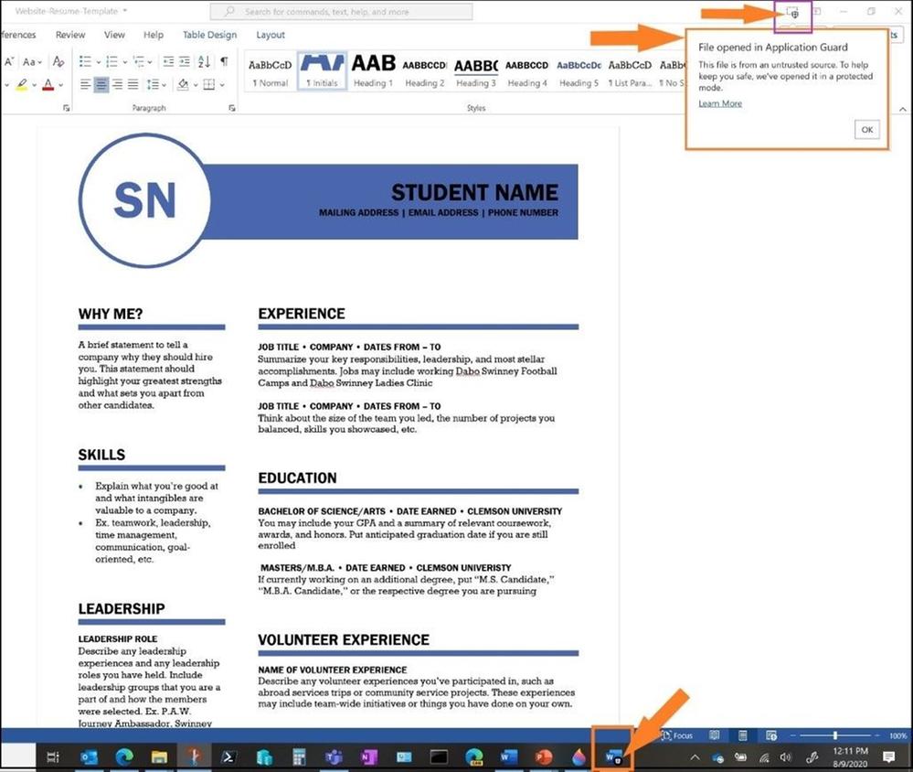This screenshot has height=772, width=913.
Task: Click OK in Application Guard popup
Action: point(867,130)
